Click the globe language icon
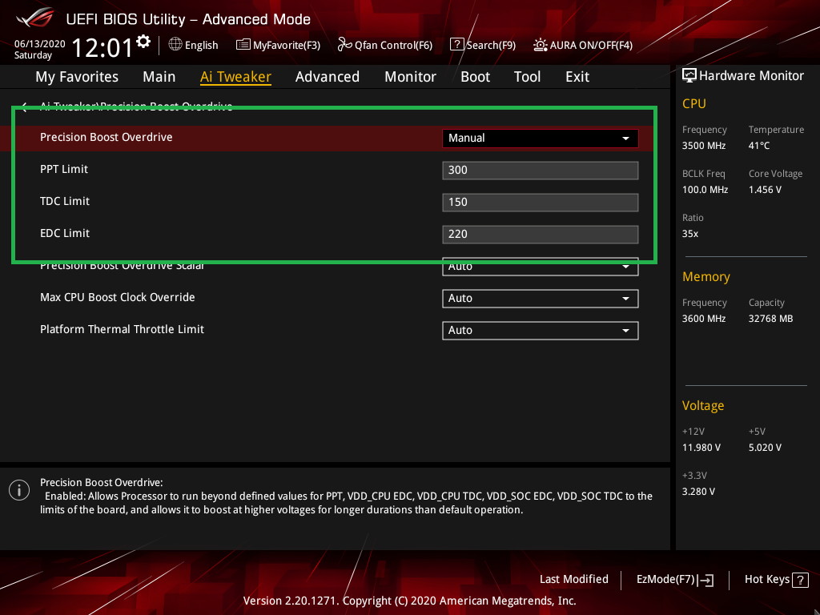The height and width of the screenshot is (615, 820). point(175,45)
